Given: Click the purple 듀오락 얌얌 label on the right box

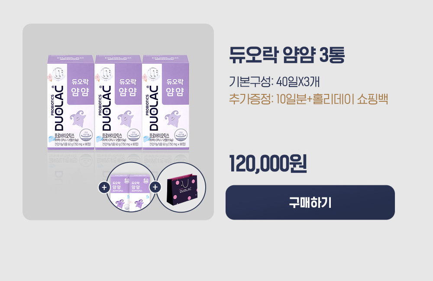Looking at the screenshot, I should click(x=175, y=87).
